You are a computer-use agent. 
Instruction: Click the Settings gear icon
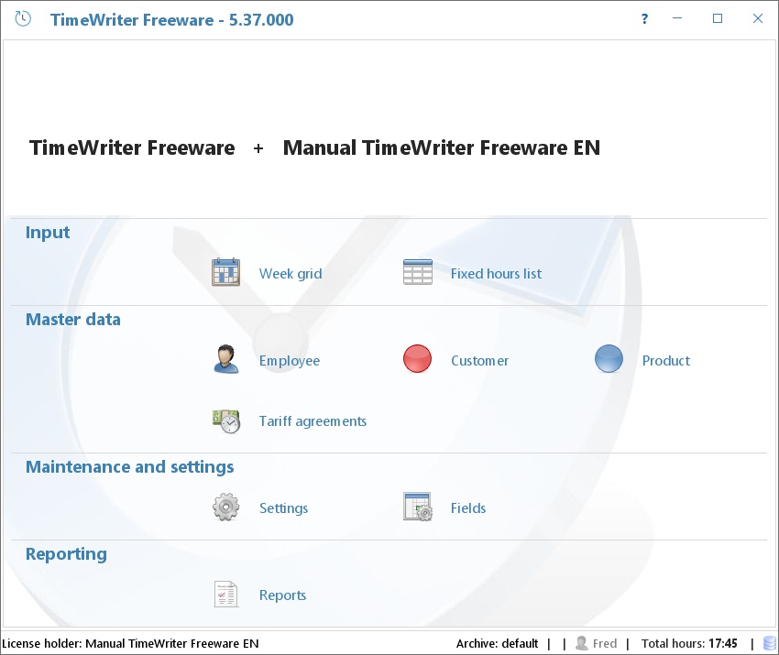(225, 506)
